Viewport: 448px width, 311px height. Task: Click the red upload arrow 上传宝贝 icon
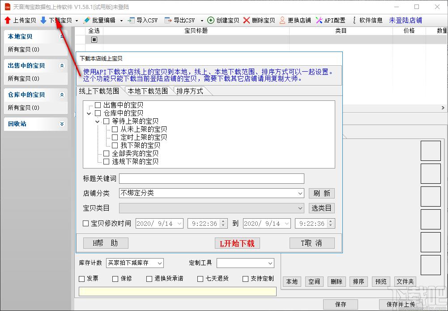[x=8, y=20]
